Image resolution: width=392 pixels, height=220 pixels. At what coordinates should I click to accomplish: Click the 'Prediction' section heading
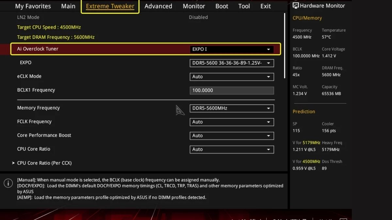[x=304, y=112]
